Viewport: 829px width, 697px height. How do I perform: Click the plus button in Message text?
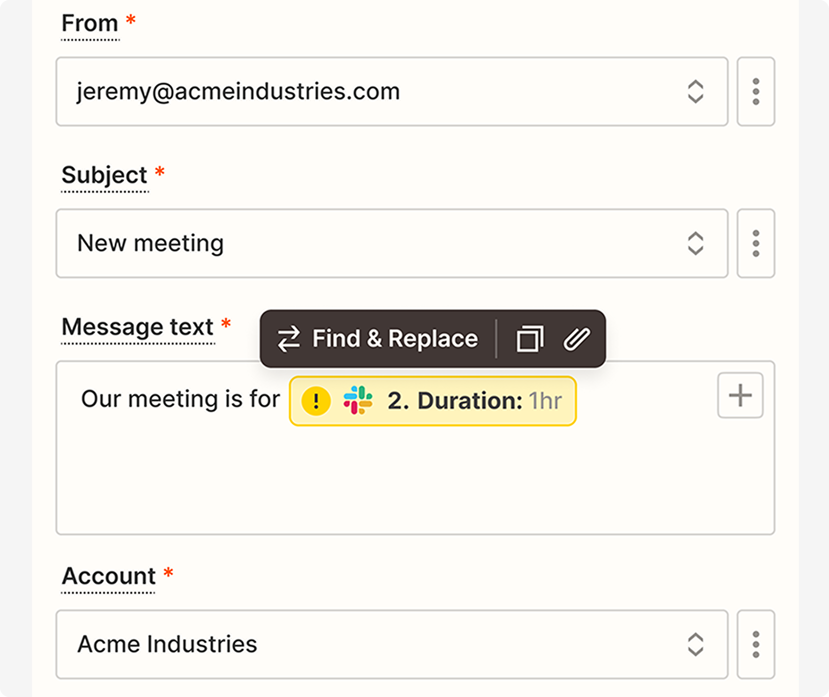click(x=740, y=395)
